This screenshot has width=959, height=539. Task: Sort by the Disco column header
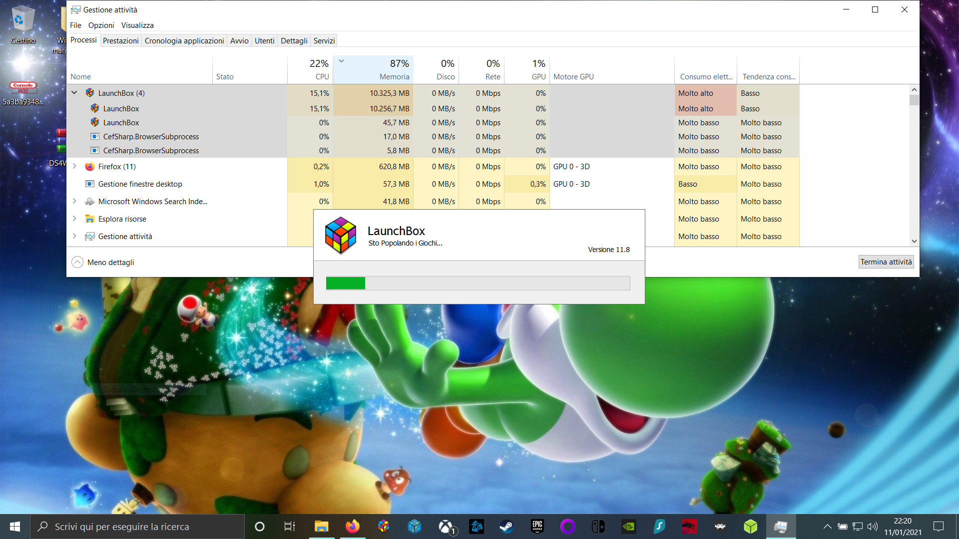coord(436,70)
